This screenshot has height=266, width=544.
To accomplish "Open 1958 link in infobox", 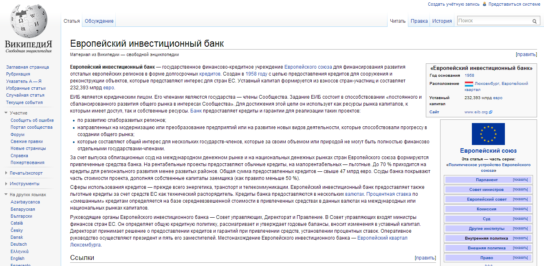I will pyautogui.click(x=469, y=75).
